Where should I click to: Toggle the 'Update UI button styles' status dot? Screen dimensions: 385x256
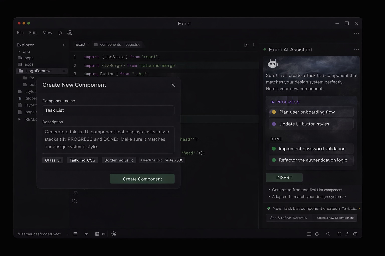(274, 124)
